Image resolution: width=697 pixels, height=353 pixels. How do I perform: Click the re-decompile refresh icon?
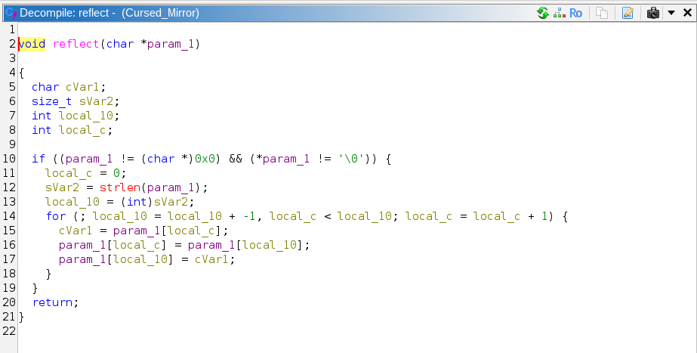coord(543,13)
